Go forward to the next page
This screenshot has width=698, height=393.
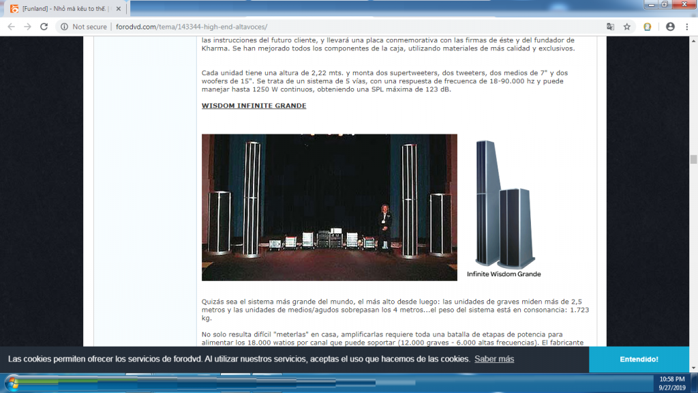(x=27, y=27)
